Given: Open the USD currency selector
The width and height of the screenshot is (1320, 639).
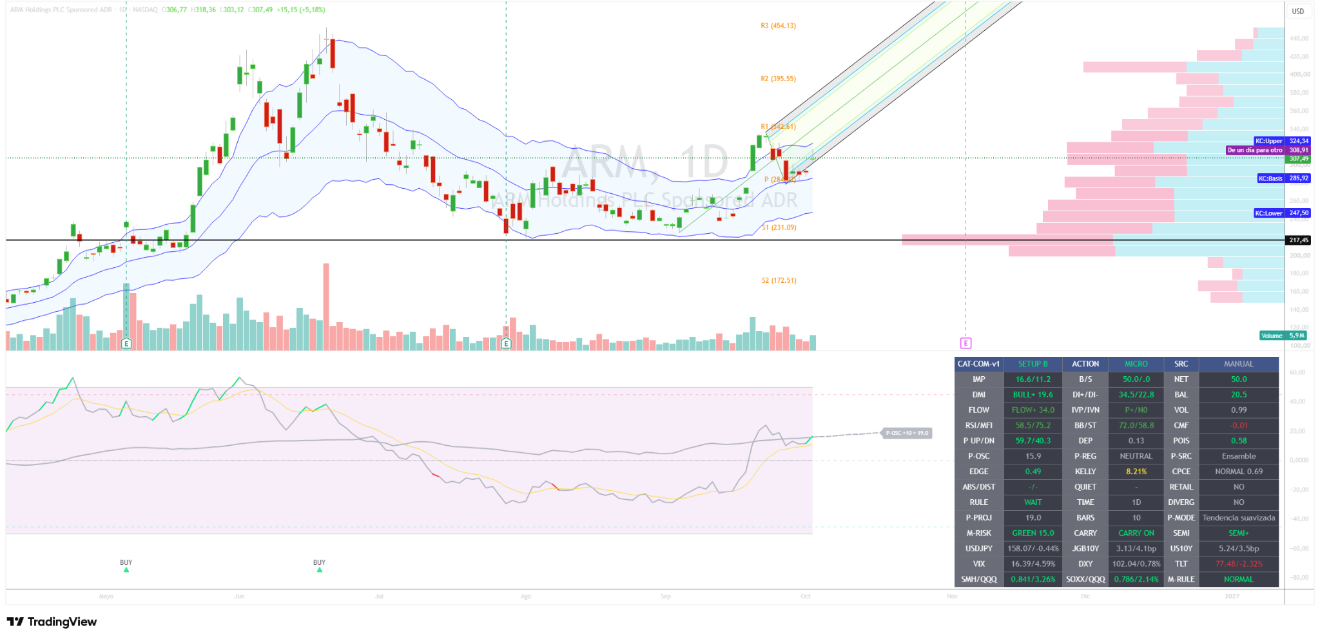Looking at the screenshot, I should pos(1298,11).
